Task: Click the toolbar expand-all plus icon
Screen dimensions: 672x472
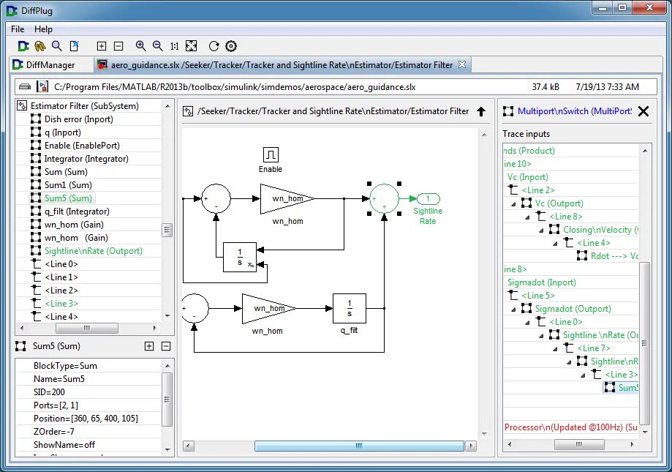Action: 102,46
